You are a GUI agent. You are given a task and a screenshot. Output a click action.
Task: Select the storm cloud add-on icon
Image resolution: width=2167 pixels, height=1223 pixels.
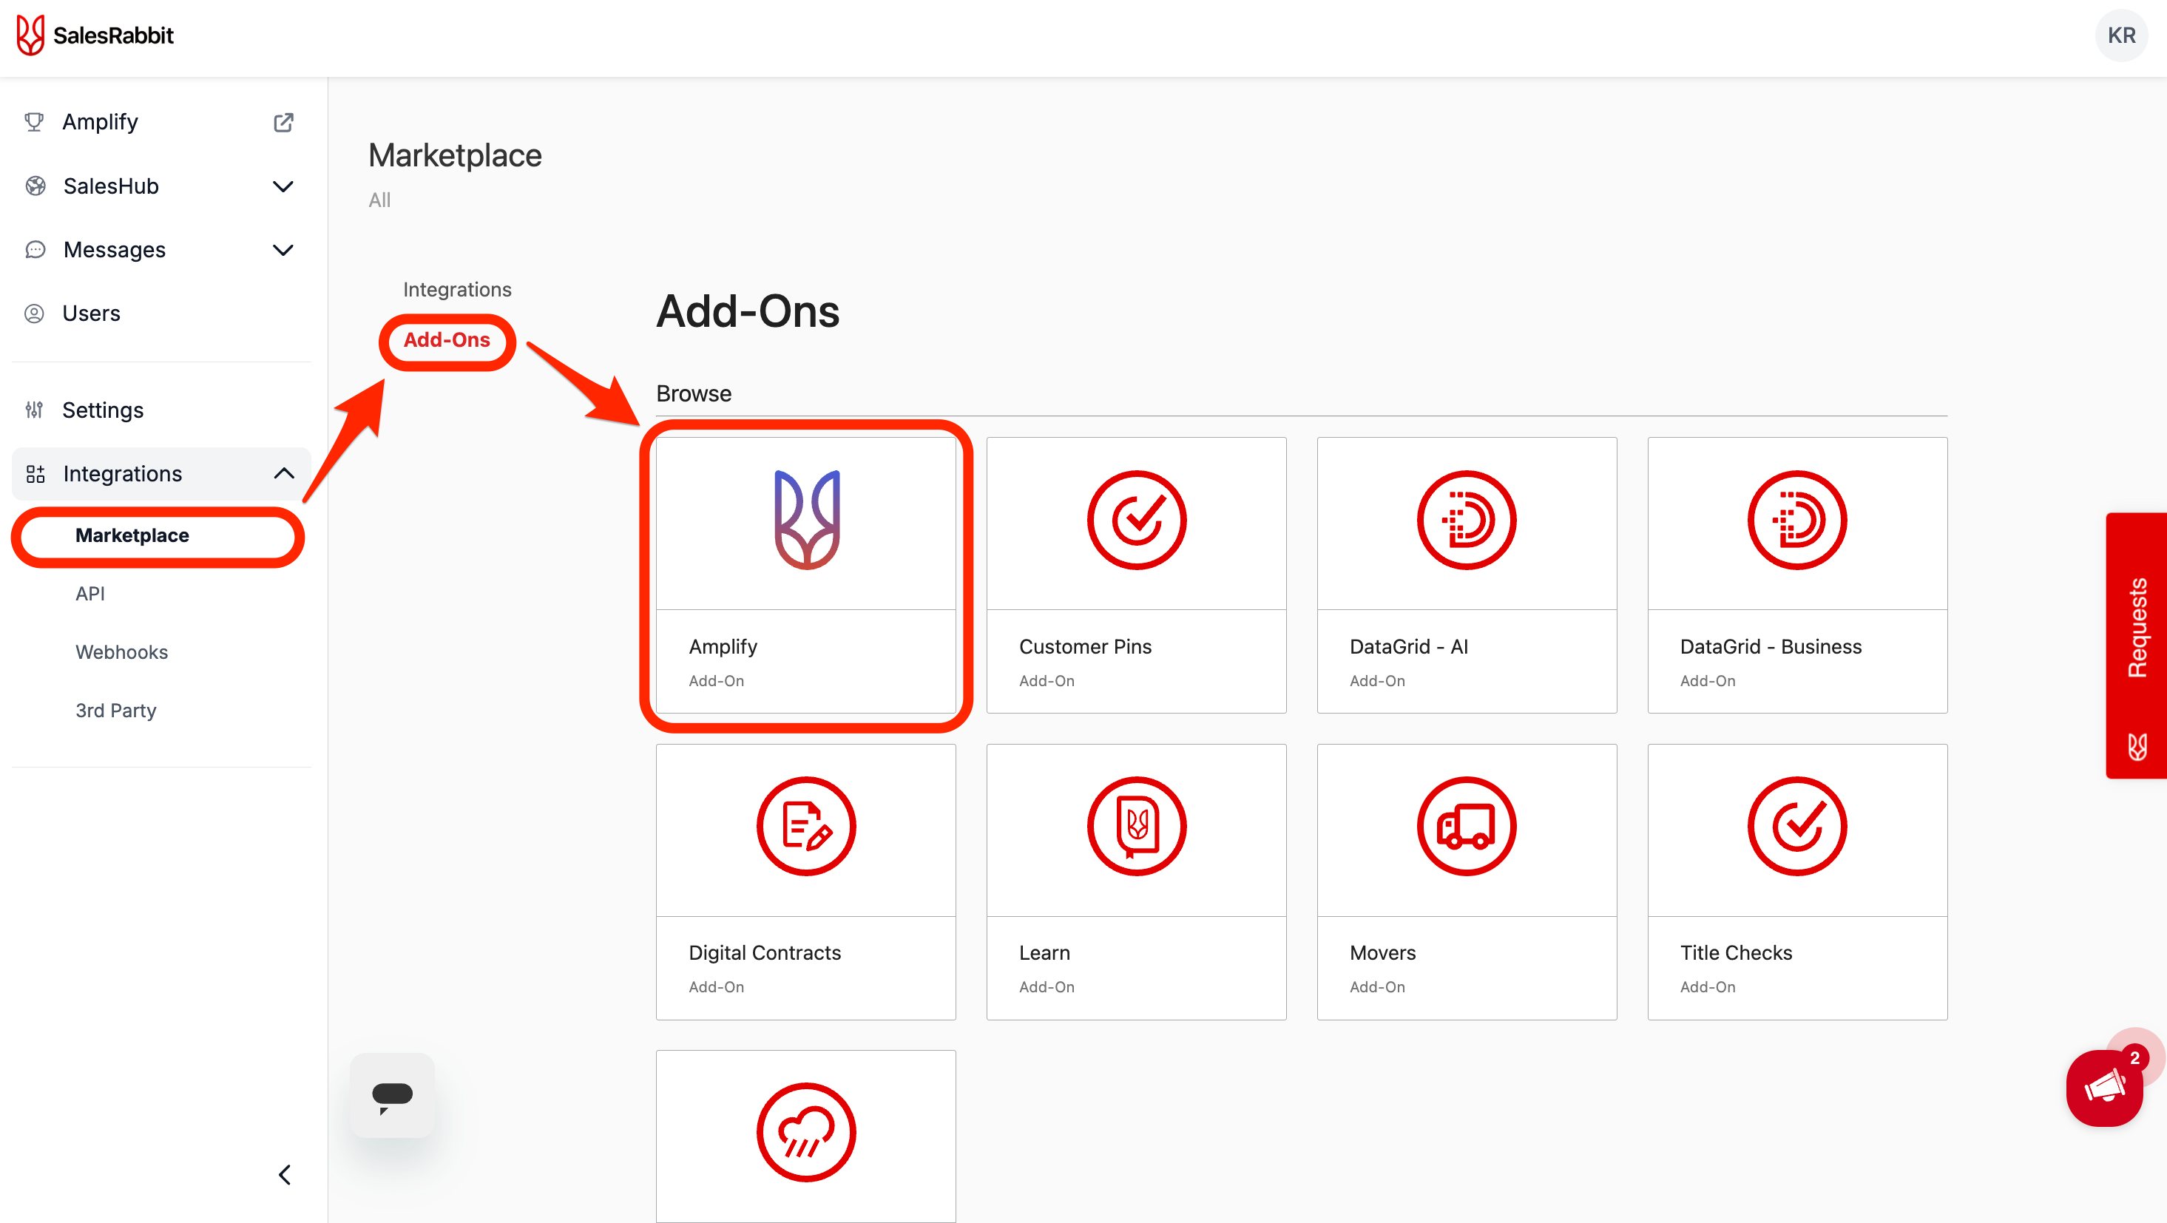click(806, 1132)
